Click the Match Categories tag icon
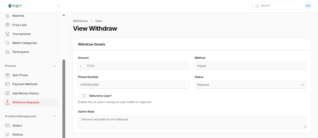Image resolution: width=318 pixels, height=138 pixels. pos(7,43)
